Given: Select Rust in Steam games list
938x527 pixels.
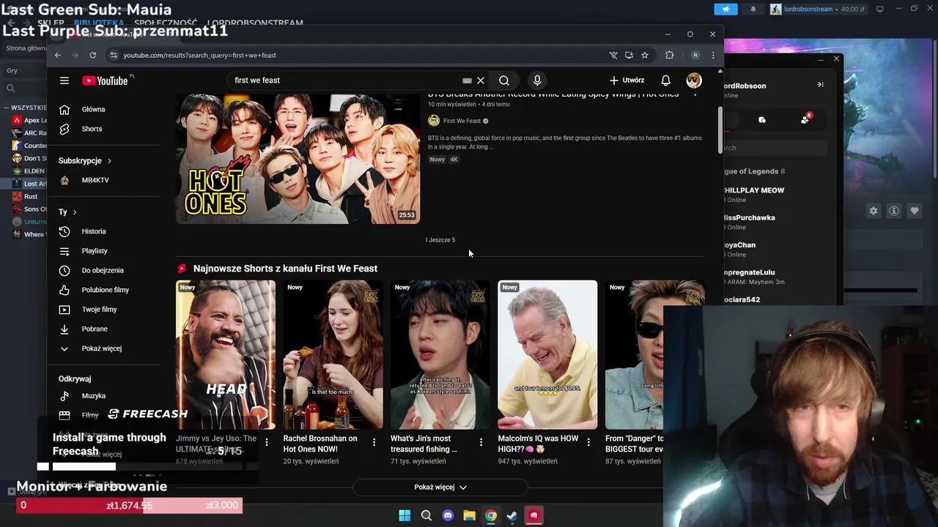Looking at the screenshot, I should [x=31, y=196].
